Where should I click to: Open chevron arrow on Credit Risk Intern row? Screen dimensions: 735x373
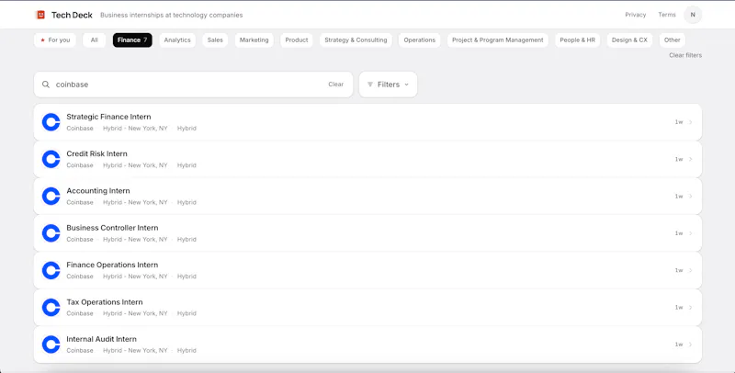coord(691,159)
